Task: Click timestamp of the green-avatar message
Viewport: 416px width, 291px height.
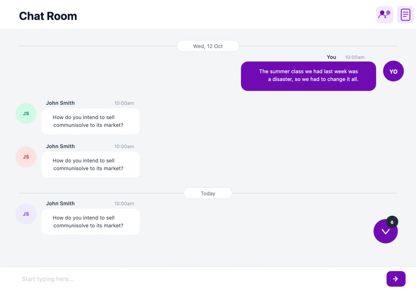Action: point(124,103)
